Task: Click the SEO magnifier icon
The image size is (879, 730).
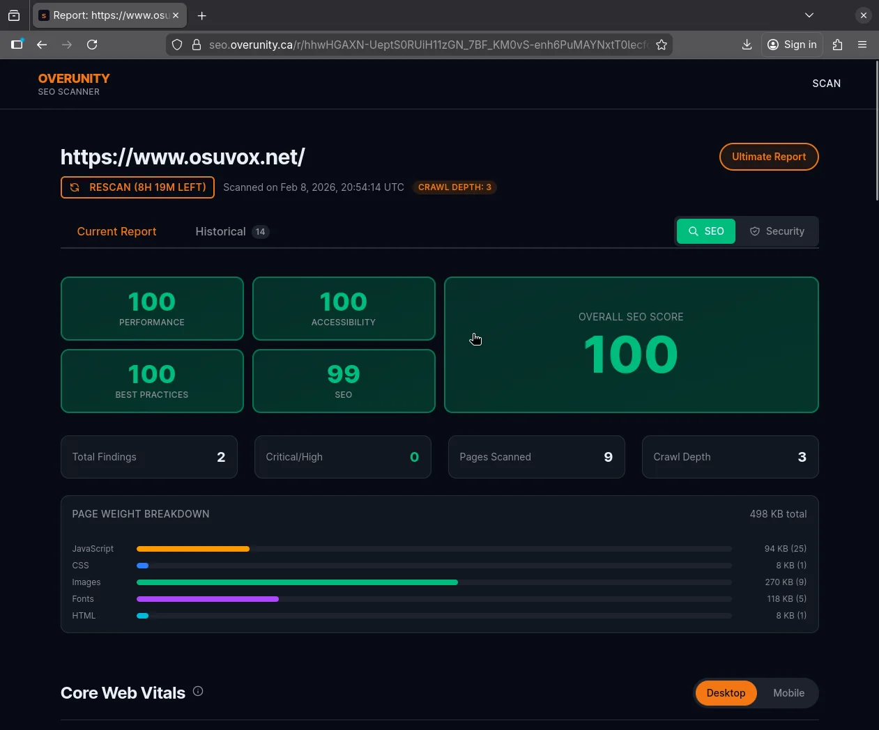Action: click(x=694, y=231)
